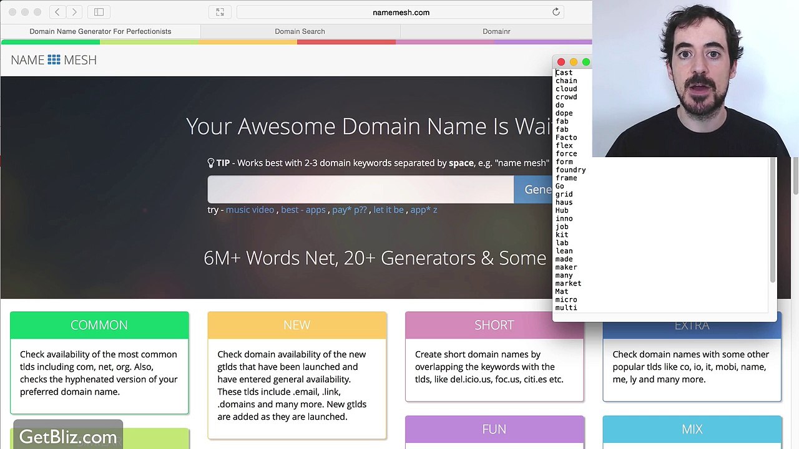Select the NEW category header

297,325
